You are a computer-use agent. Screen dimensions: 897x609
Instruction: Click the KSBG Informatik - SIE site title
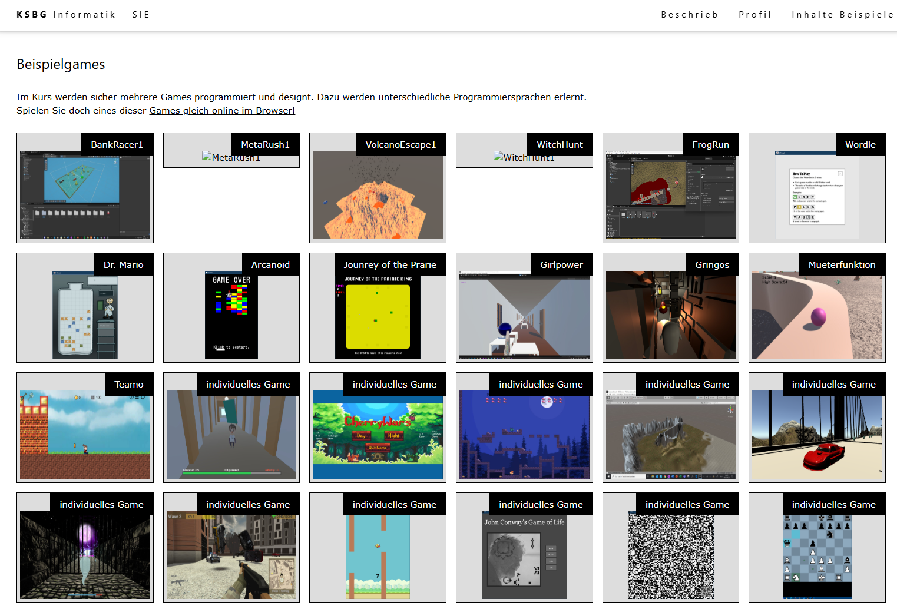[83, 15]
